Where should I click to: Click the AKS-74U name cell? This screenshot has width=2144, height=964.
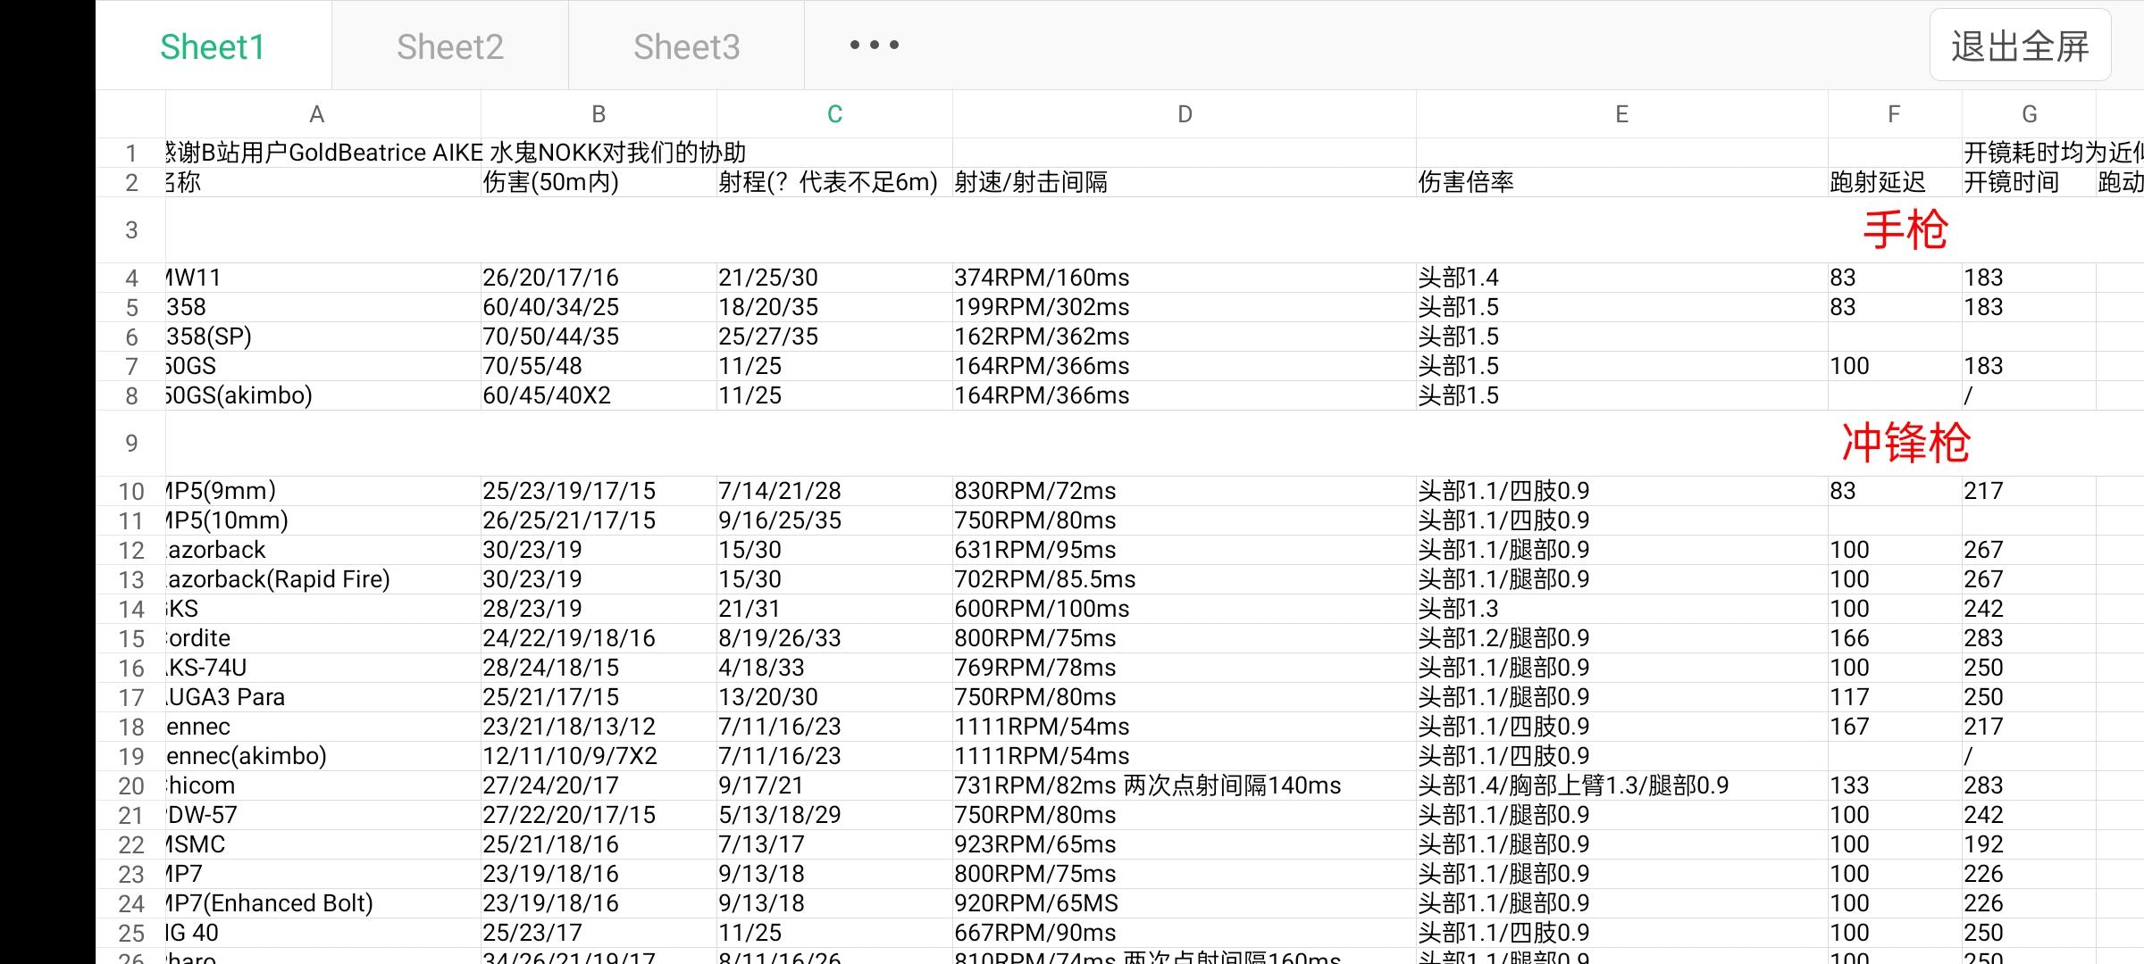(x=323, y=668)
